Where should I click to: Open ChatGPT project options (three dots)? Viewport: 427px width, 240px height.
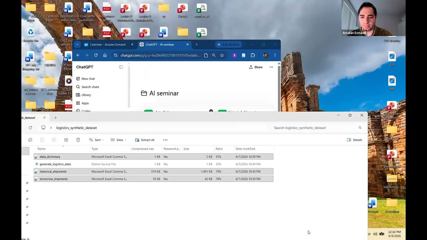[x=271, y=67]
